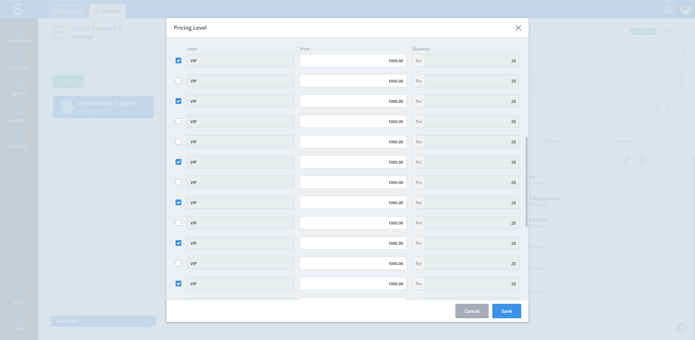Open the To Do list icon
The image size is (695, 340).
coord(19,293)
